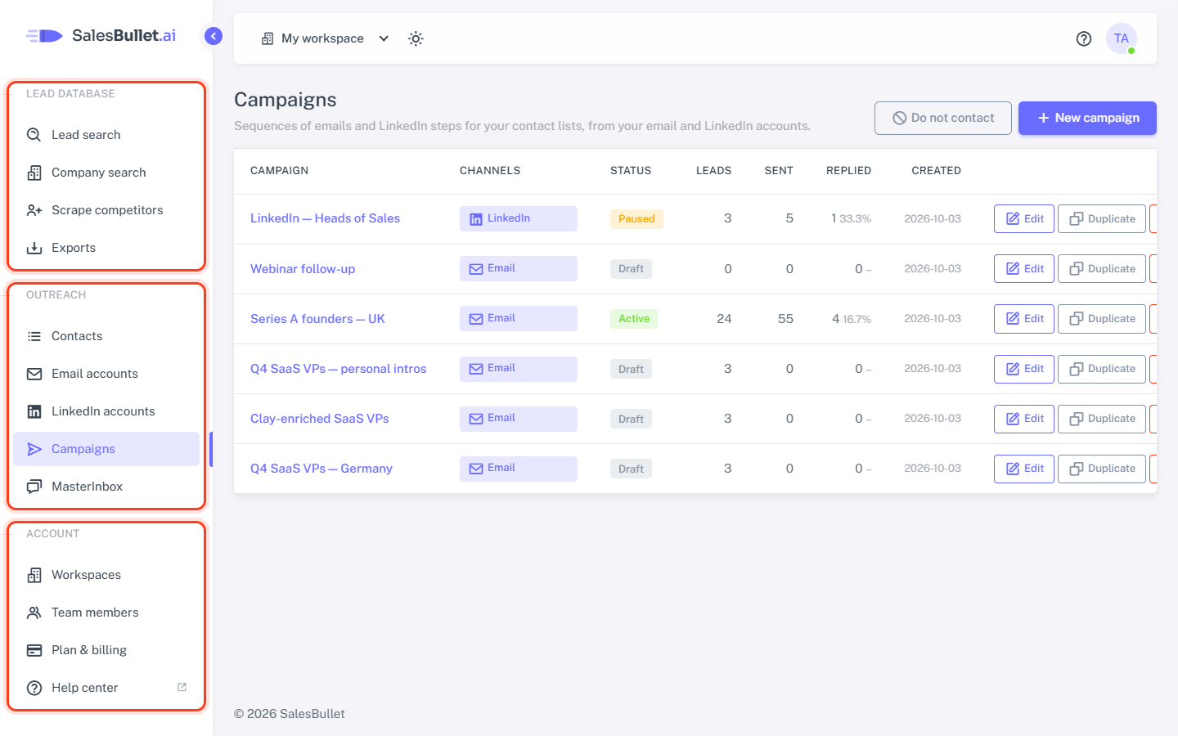
Task: Edit the Clay-enriched SaaS VPs campaign
Action: [1024, 419]
